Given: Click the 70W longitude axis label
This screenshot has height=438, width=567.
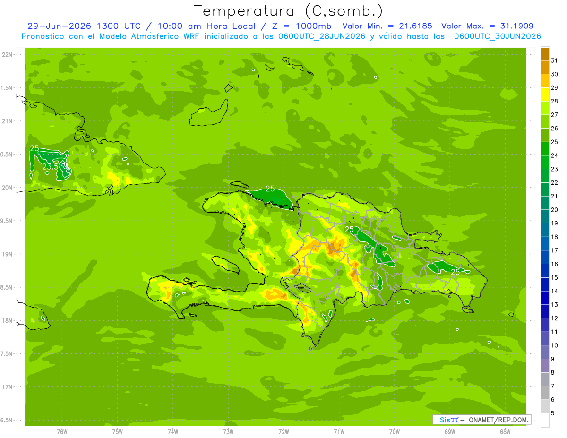Looking at the screenshot, I should [x=395, y=431].
